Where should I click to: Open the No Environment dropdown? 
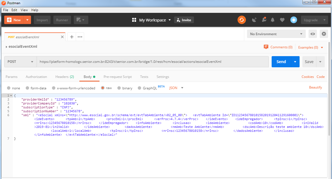point(276,34)
